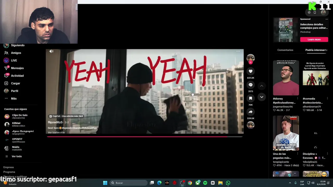Mute the video with the speaker icon
This screenshot has height=187, width=333.
(51, 51)
